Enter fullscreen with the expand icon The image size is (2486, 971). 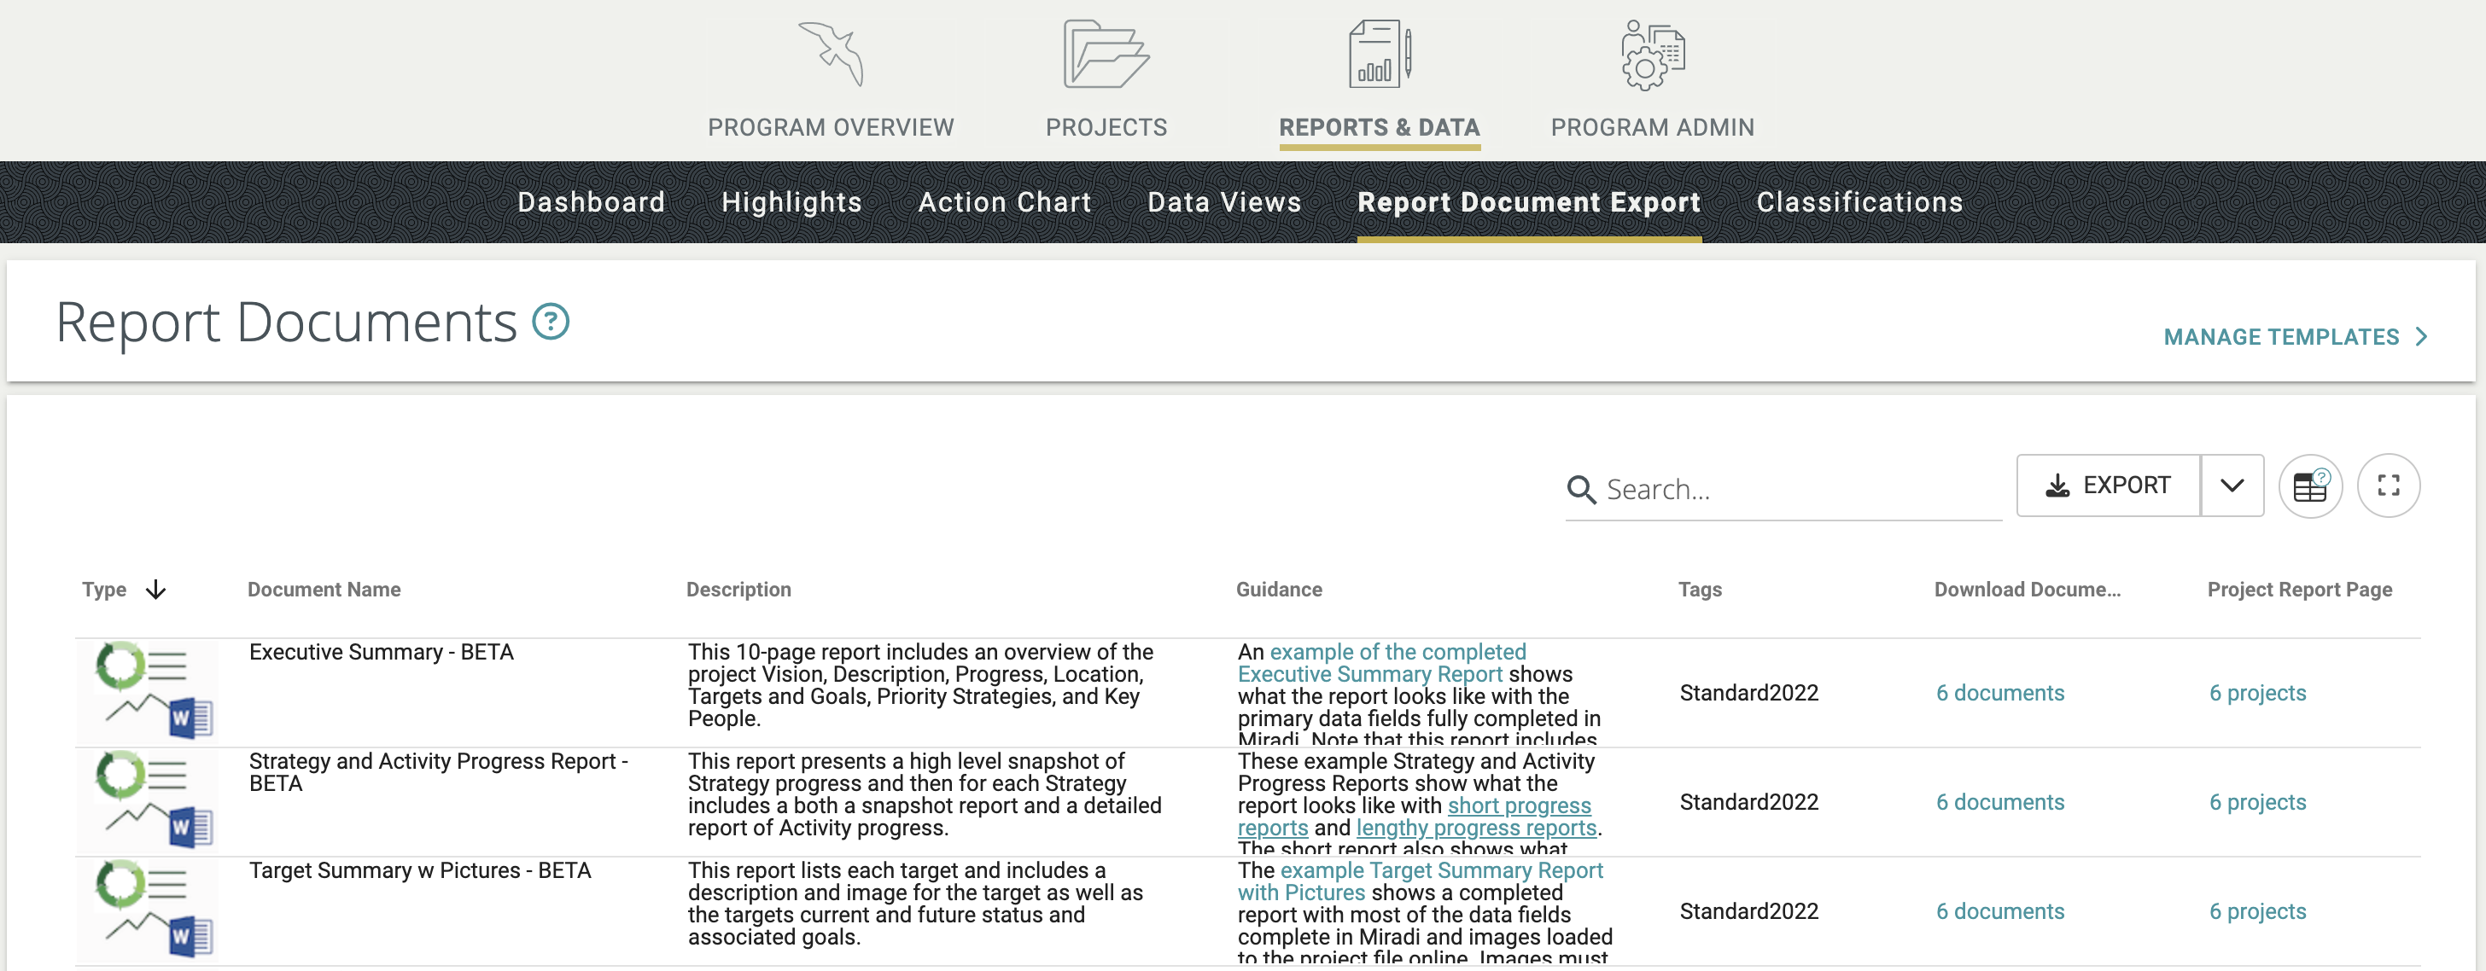pyautogui.click(x=2390, y=485)
